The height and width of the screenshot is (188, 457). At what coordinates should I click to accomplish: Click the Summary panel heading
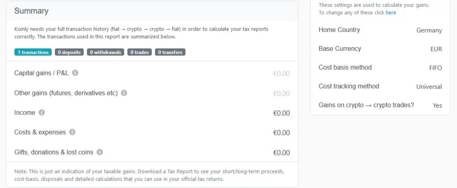click(x=31, y=11)
